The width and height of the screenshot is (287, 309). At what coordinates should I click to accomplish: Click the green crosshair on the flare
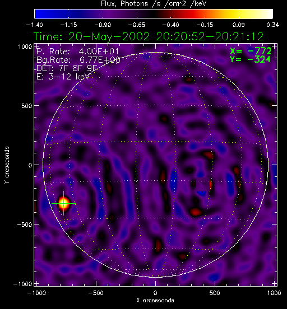pyautogui.click(x=64, y=203)
